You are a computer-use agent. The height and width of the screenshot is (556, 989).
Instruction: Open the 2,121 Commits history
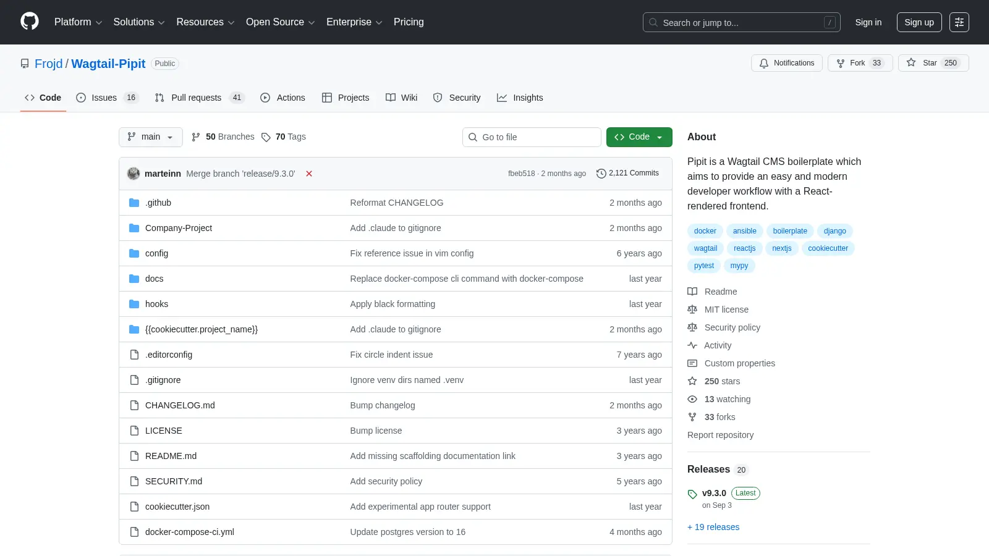pos(627,174)
